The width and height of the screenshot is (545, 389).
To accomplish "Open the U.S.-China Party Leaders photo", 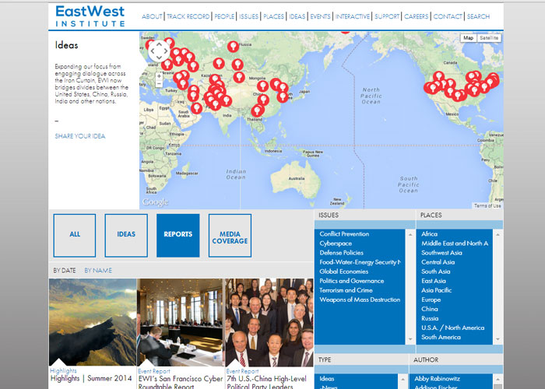I will click(269, 322).
